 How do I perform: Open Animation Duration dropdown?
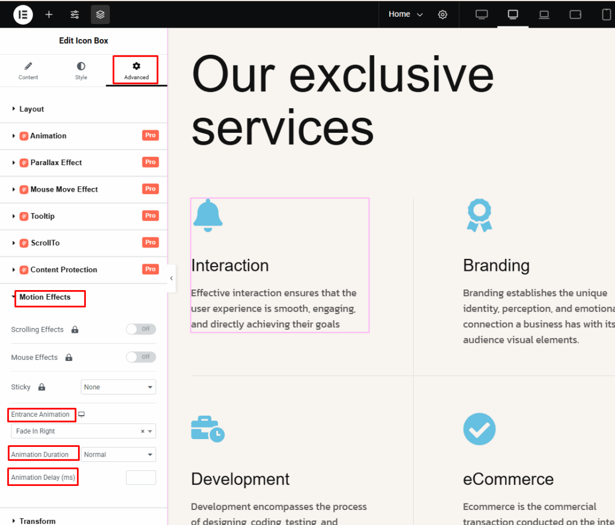point(118,455)
